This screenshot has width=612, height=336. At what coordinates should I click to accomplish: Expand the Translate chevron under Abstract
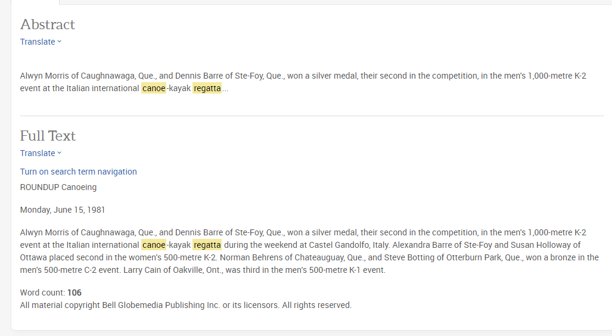pyautogui.click(x=60, y=42)
